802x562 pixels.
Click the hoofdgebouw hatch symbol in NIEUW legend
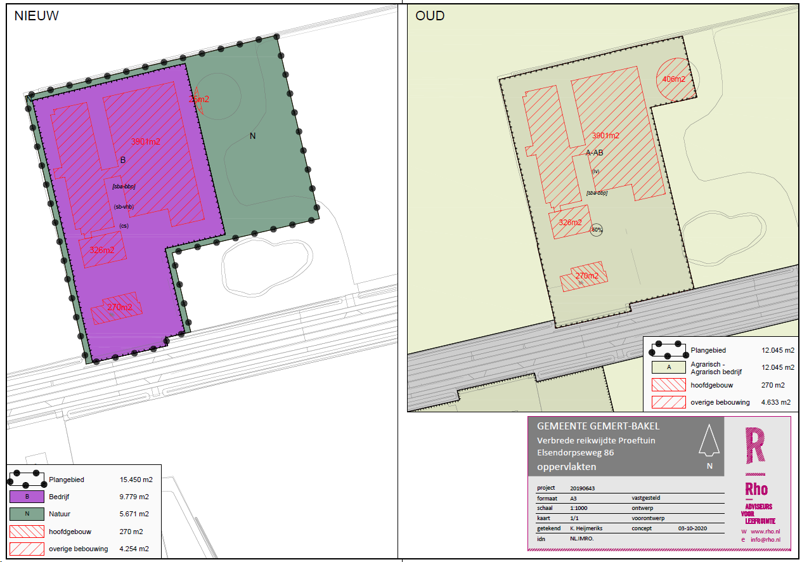[x=27, y=532]
